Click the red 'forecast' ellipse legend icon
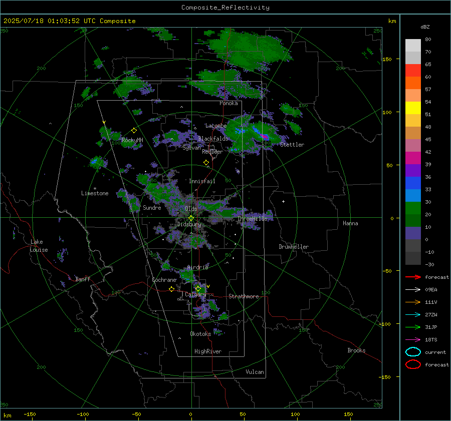This screenshot has width=451, height=421. tap(413, 364)
